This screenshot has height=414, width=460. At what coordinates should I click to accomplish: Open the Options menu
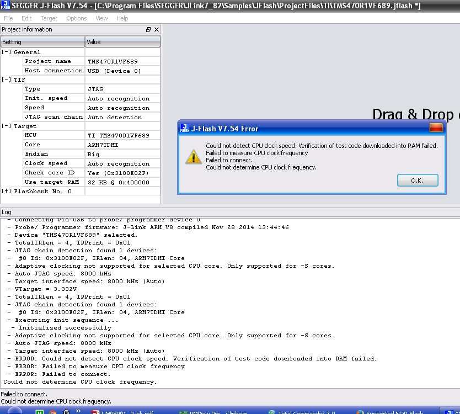point(77,18)
